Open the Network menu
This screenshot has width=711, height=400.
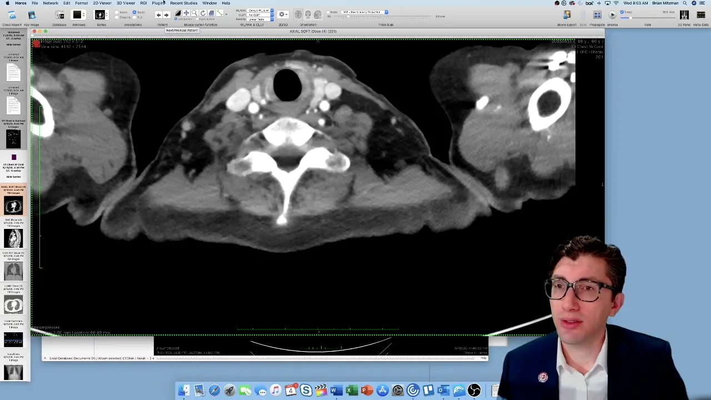tap(51, 3)
